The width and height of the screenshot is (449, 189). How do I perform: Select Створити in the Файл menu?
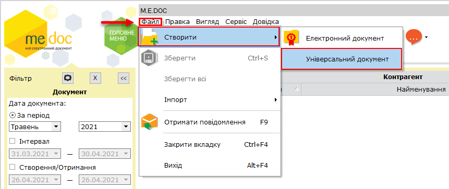[x=209, y=37]
